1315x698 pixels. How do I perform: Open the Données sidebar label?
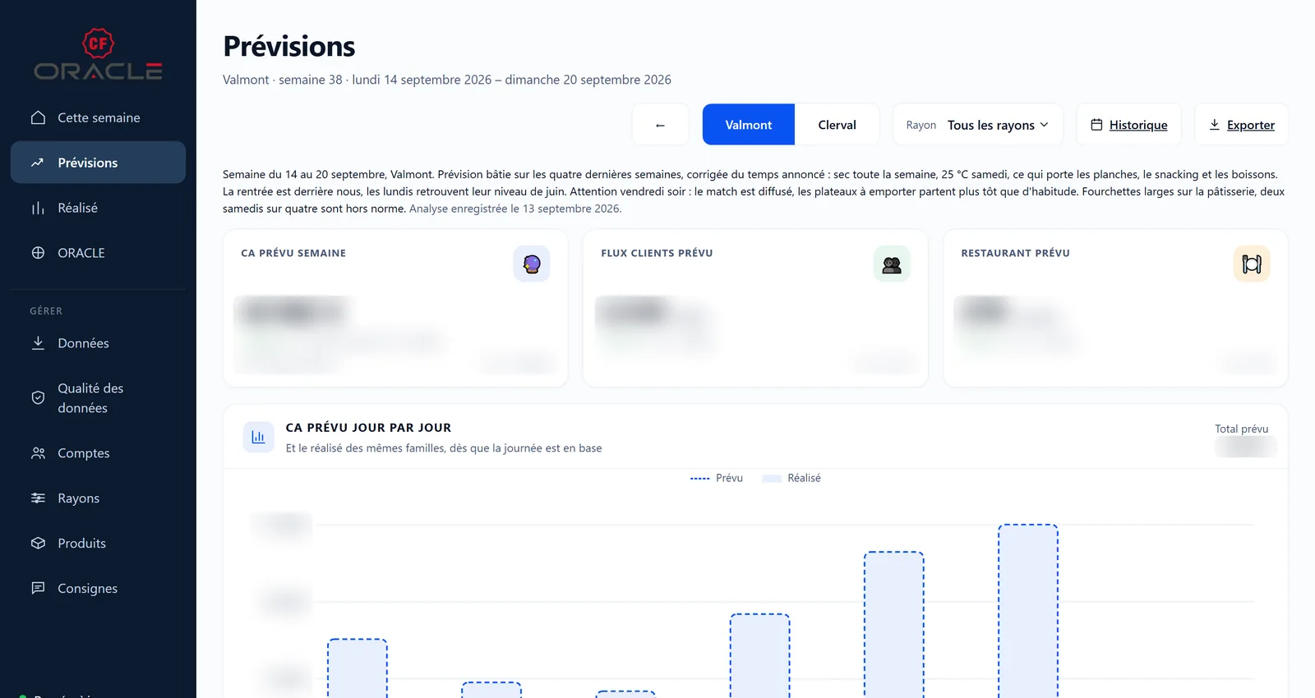click(x=83, y=343)
